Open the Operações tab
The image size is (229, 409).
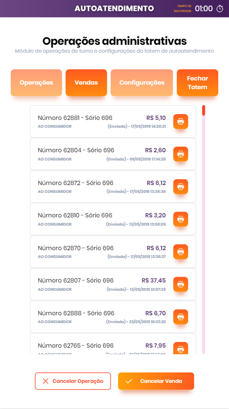36,83
